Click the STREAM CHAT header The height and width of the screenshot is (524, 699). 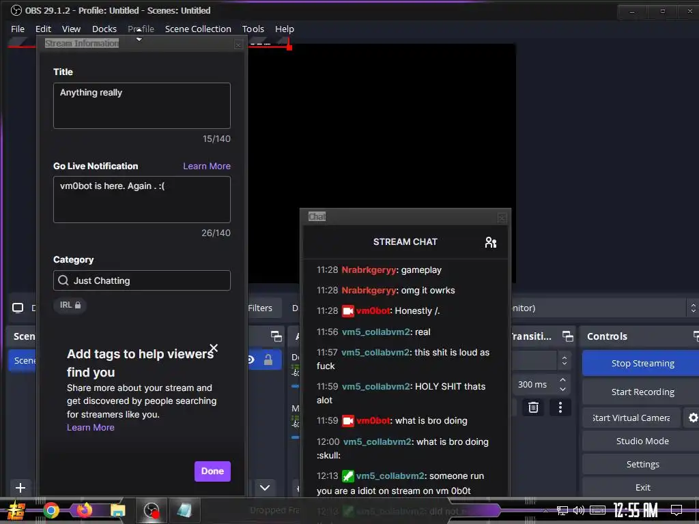coord(405,242)
